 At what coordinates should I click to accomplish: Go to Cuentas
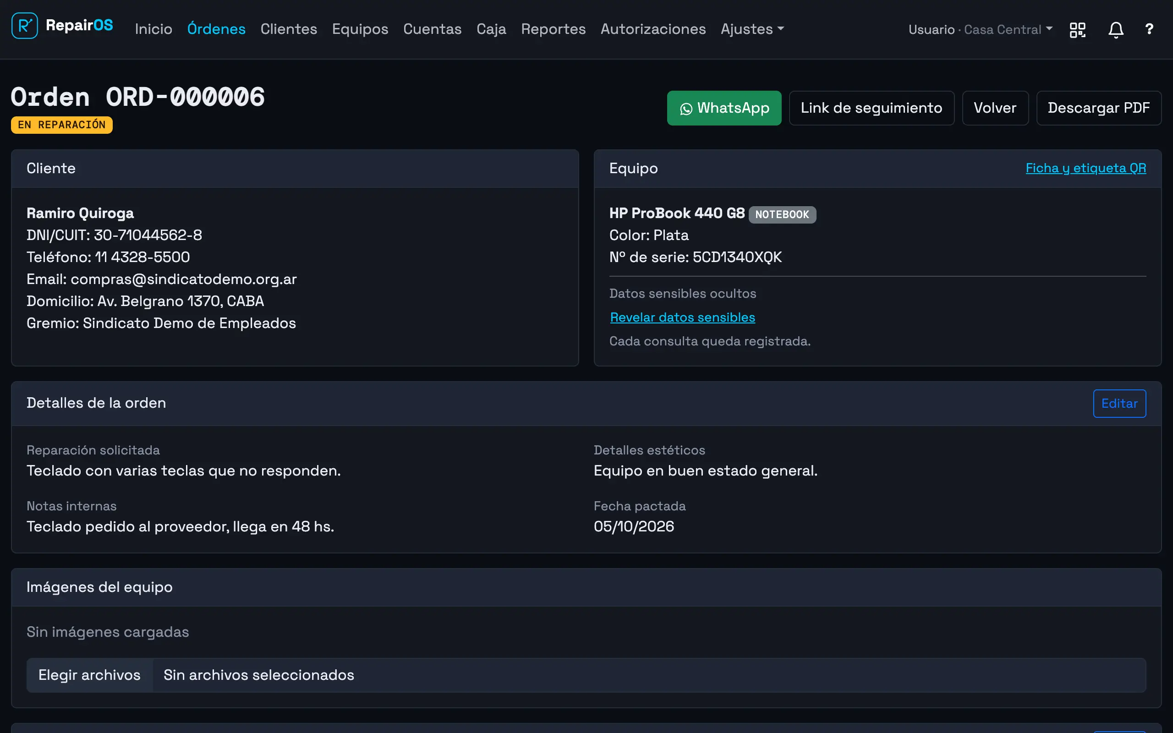point(433,29)
